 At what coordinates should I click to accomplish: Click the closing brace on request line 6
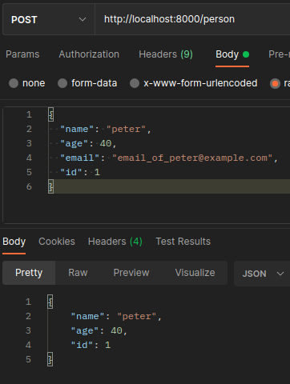[x=50, y=186]
